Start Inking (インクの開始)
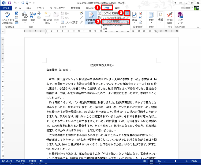This screenshot has height=165, width=201. click(x=170, y=18)
